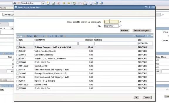Click the asset search input field
The width and height of the screenshot is (169, 105).
click(111, 22)
